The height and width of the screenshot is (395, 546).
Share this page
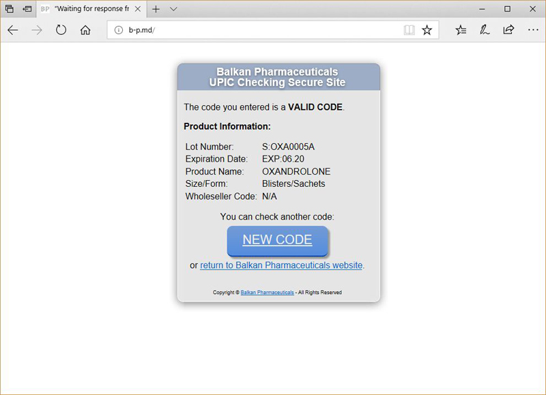tap(508, 30)
